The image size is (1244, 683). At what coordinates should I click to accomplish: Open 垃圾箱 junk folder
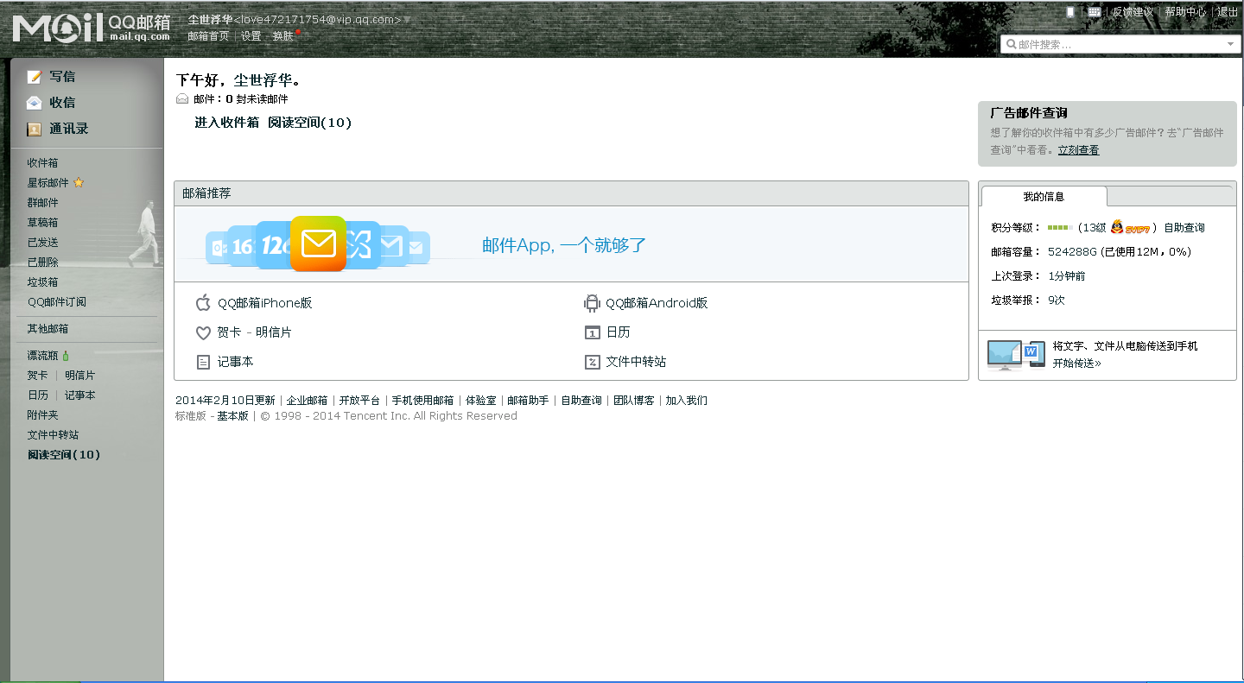point(42,282)
